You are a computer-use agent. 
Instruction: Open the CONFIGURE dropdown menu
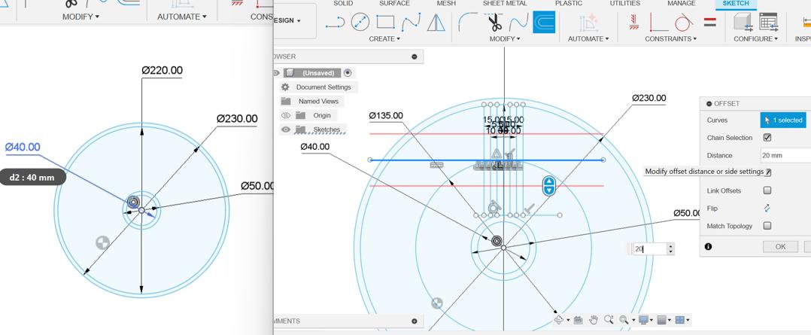pyautogui.click(x=755, y=39)
